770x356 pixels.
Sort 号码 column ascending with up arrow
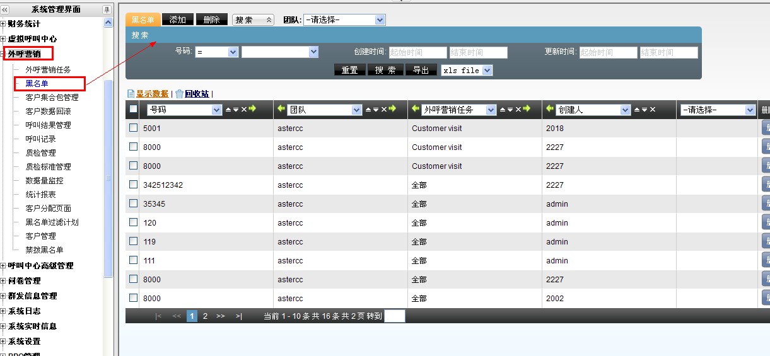pyautogui.click(x=228, y=110)
